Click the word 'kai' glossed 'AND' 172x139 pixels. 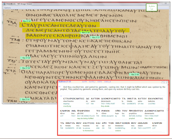tap(97, 126)
